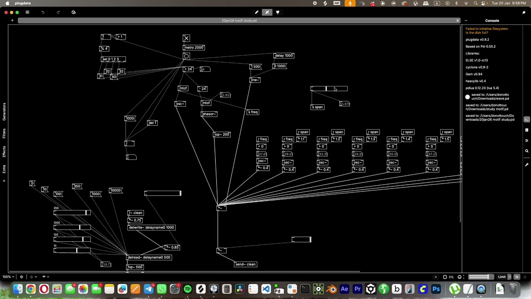Switch to edit mode pencil icon
This screenshot has height=299, width=531.
256,12
